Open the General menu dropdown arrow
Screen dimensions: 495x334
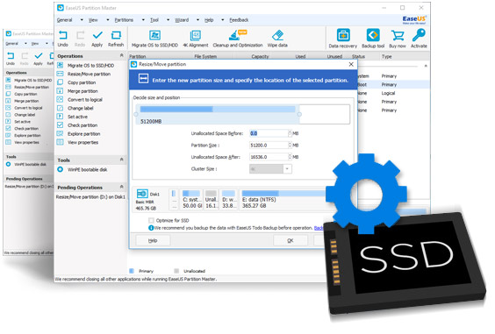[82, 20]
